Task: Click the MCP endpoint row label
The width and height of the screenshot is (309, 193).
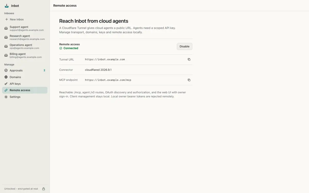Action: click(x=68, y=80)
